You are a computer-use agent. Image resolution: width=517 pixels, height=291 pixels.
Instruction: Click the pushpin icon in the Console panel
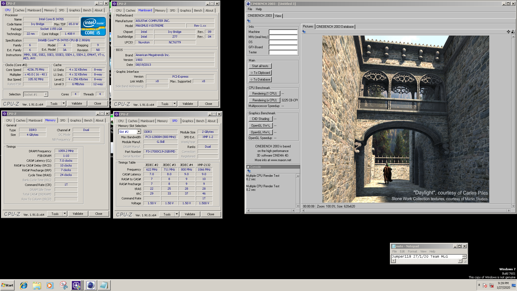click(x=249, y=171)
